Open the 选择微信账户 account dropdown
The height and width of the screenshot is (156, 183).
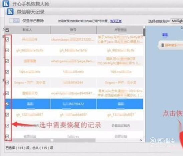[177, 21]
